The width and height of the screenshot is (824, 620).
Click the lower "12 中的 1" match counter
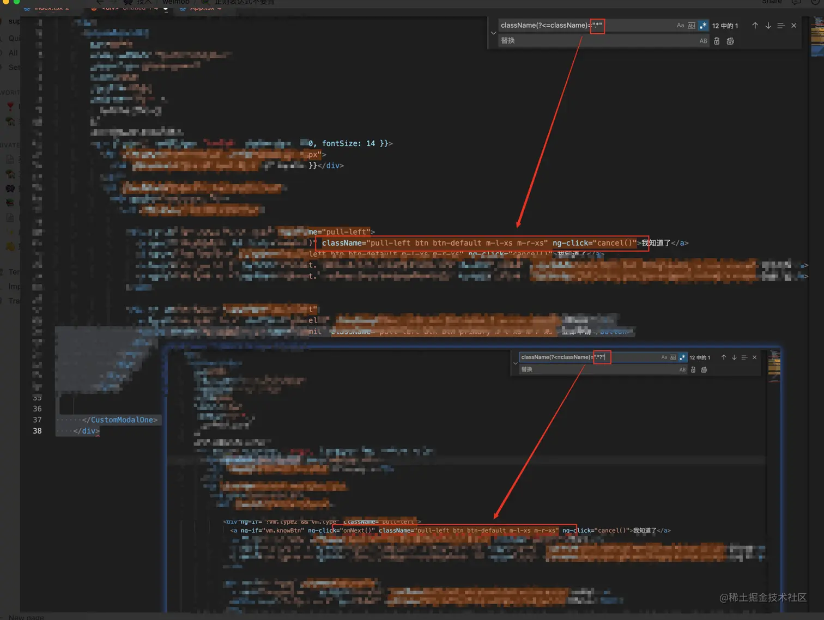[700, 357]
